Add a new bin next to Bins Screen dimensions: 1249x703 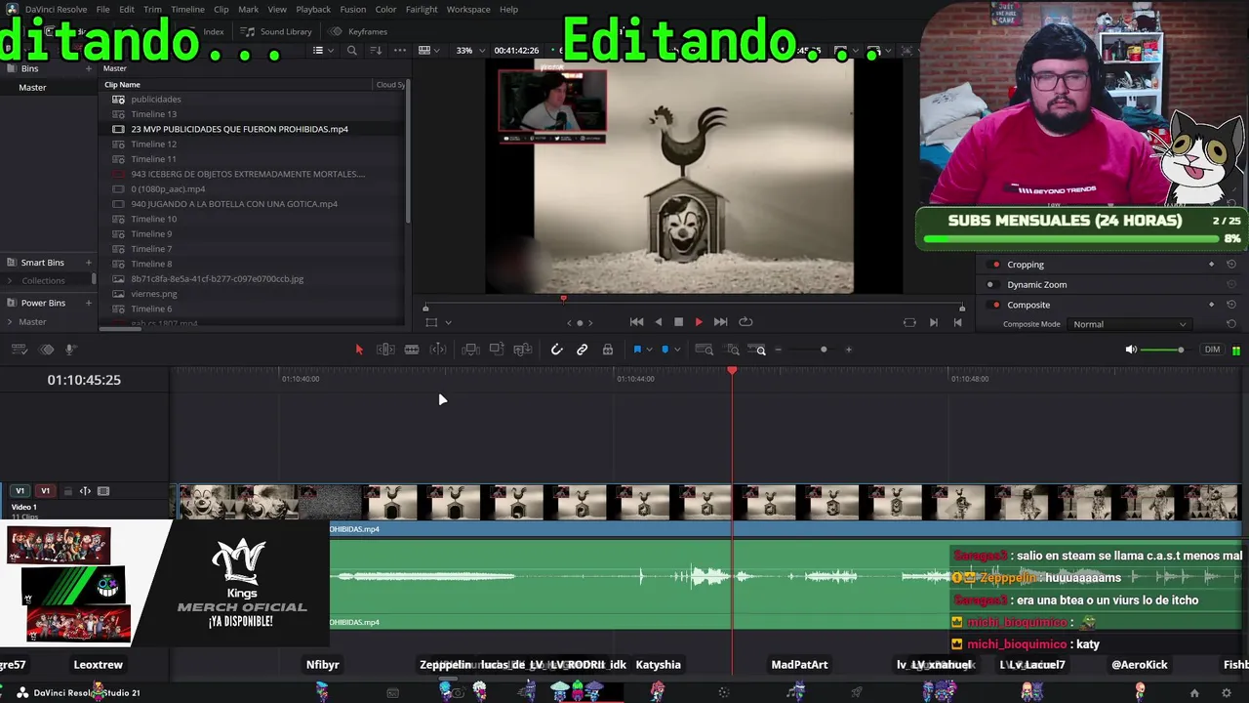tap(89, 69)
